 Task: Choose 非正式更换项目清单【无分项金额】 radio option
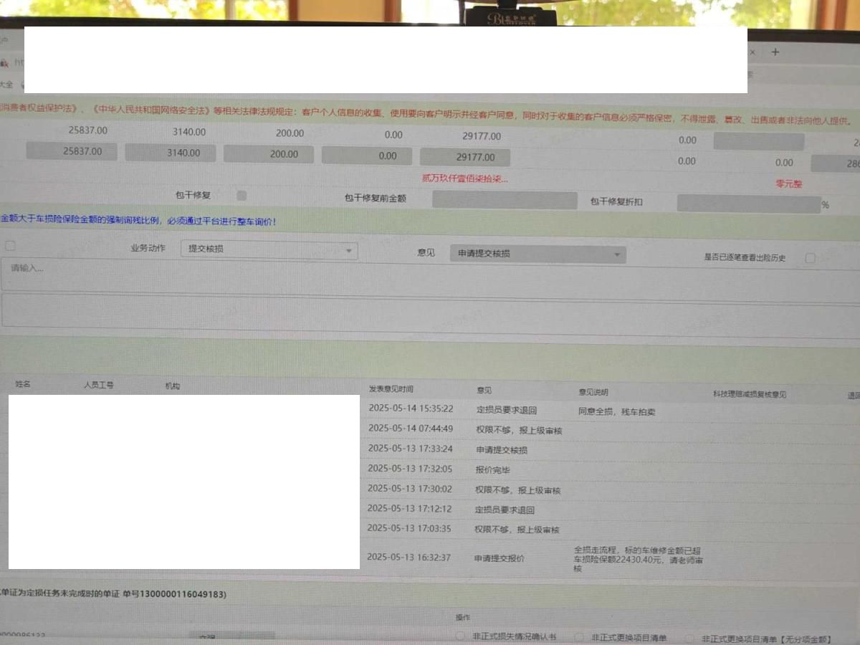(x=689, y=639)
